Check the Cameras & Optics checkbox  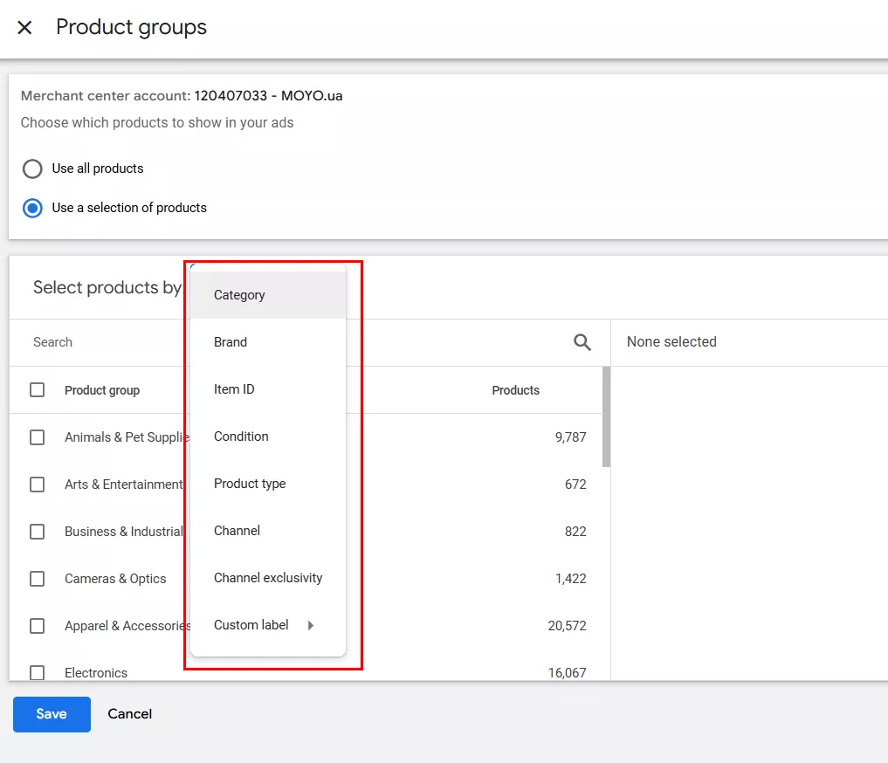pyautogui.click(x=38, y=579)
